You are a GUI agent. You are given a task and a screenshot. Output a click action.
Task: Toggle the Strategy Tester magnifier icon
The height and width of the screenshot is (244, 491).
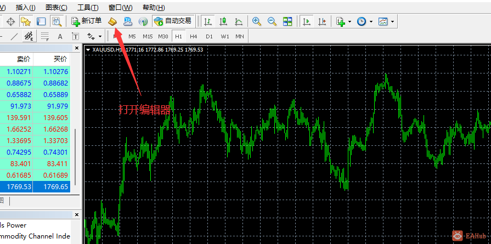57,21
